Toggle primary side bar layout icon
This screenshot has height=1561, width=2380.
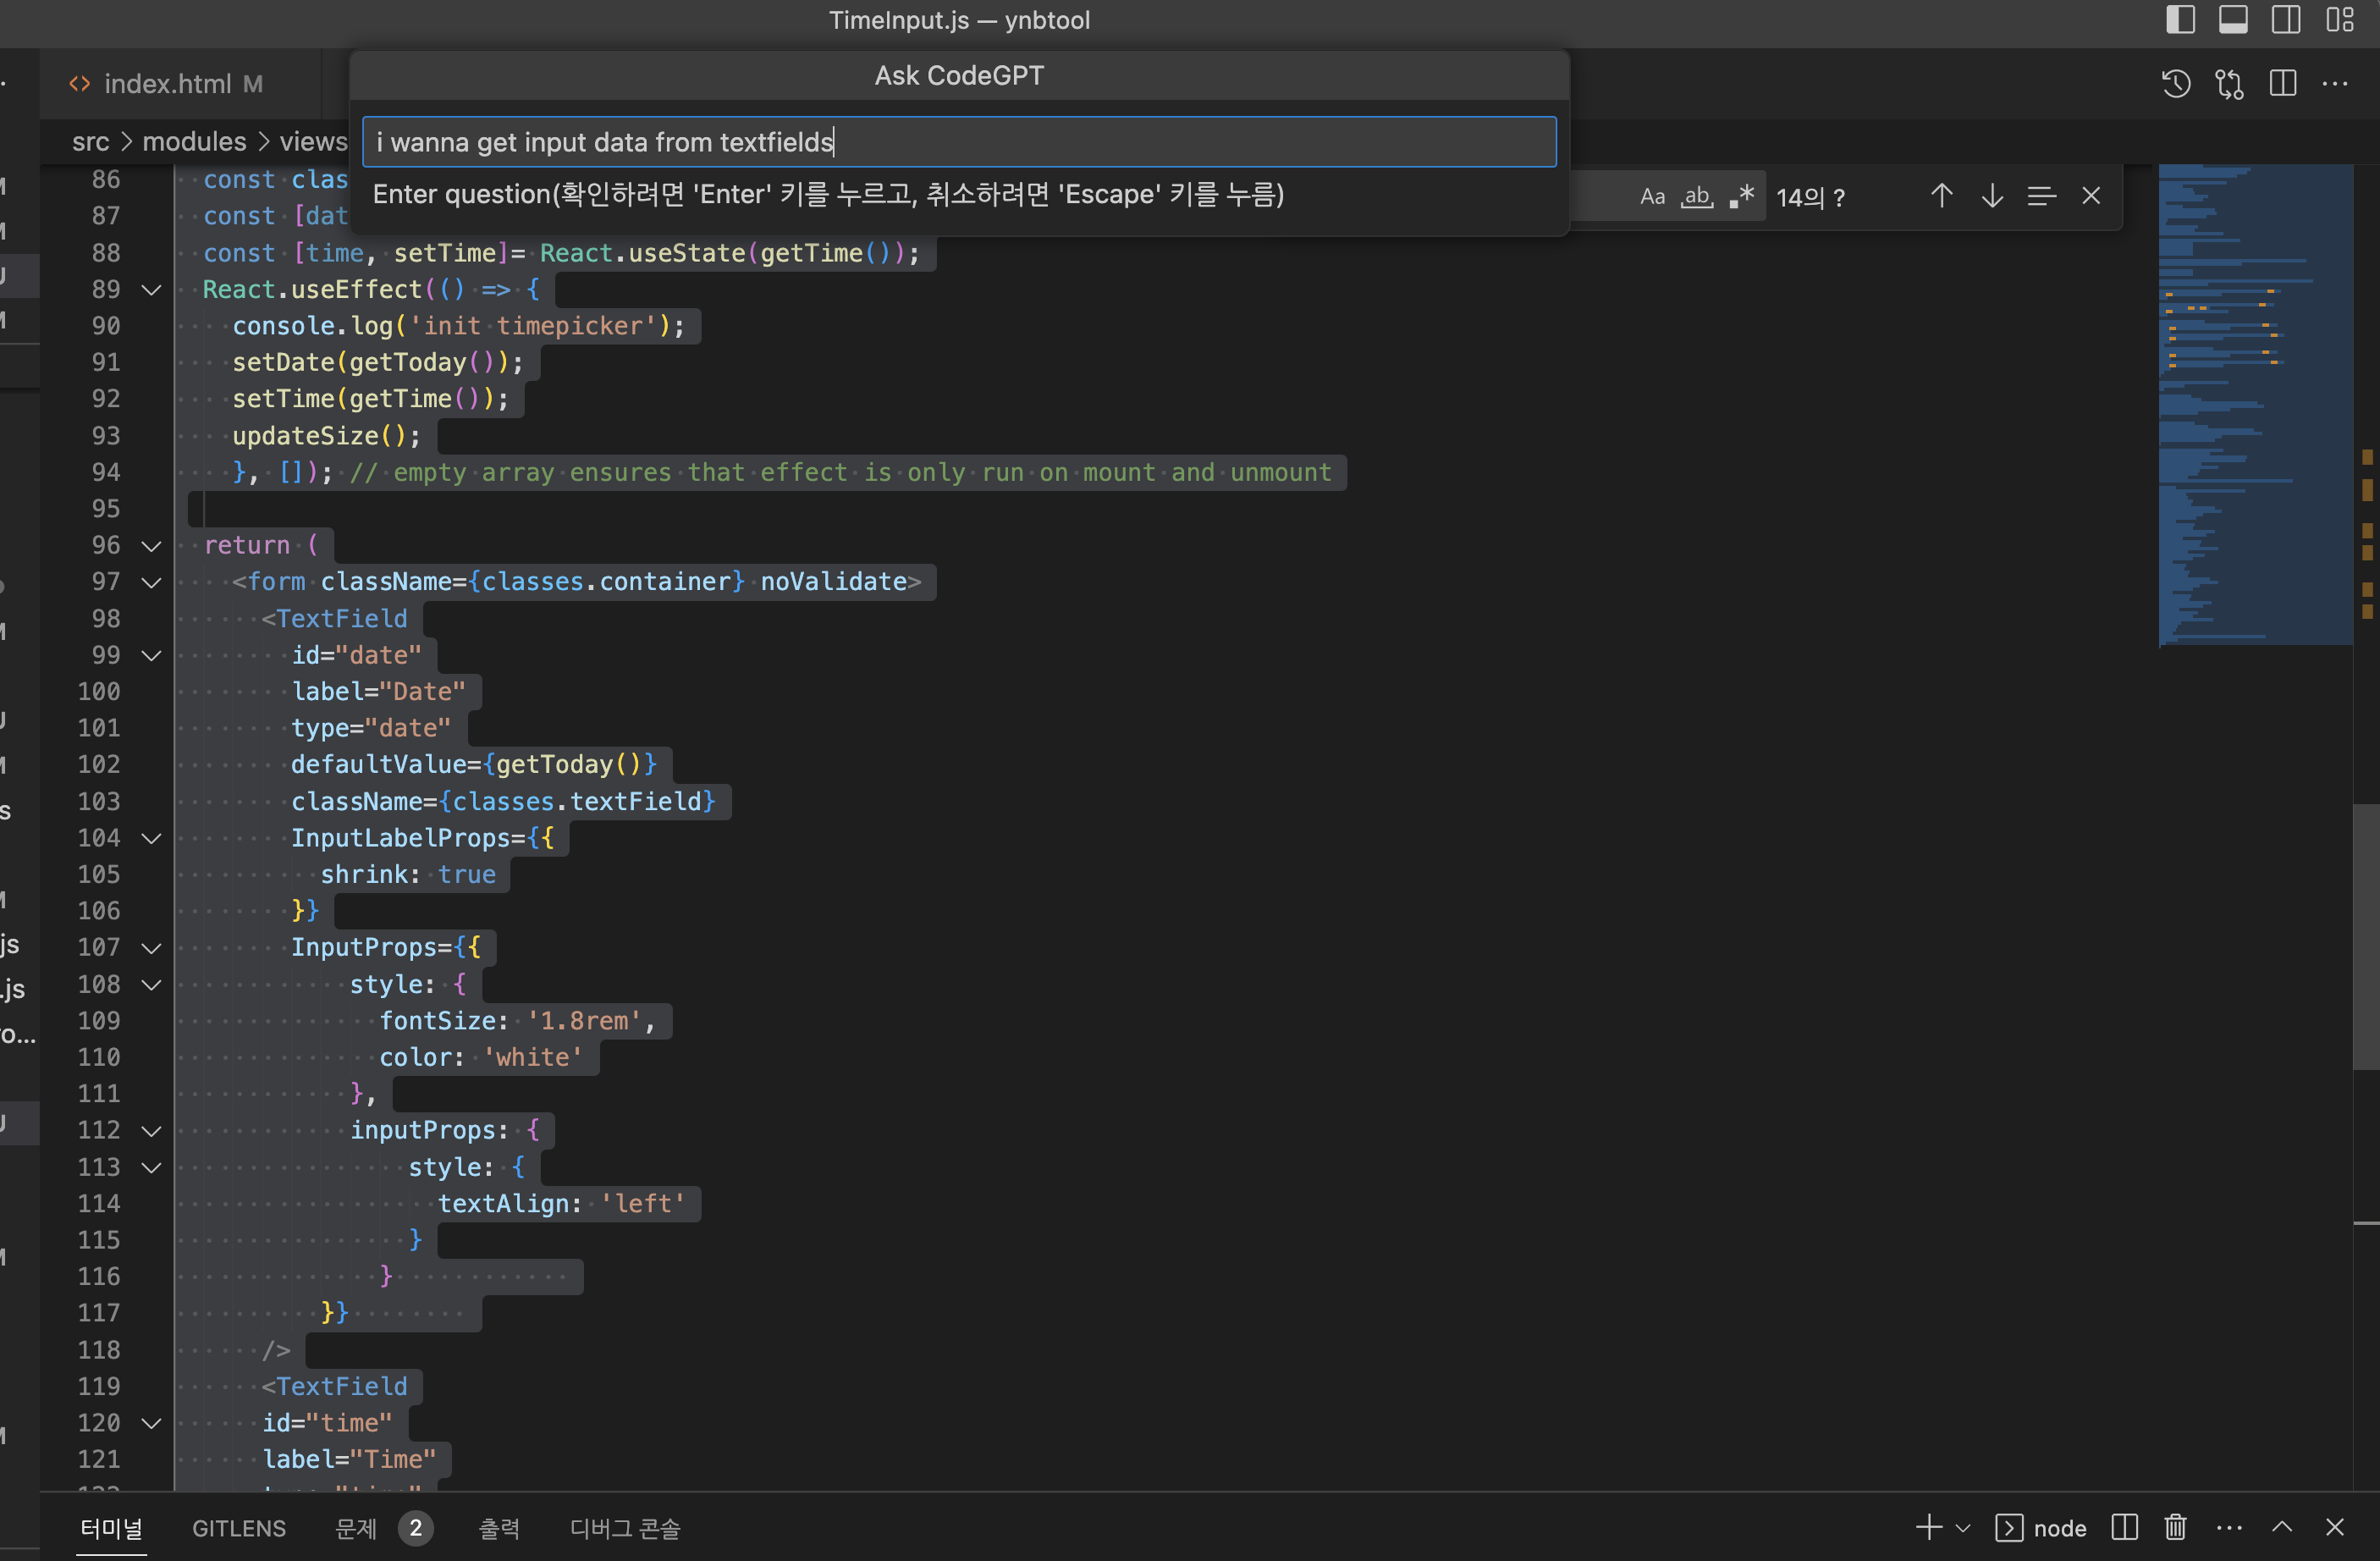coord(2180,20)
